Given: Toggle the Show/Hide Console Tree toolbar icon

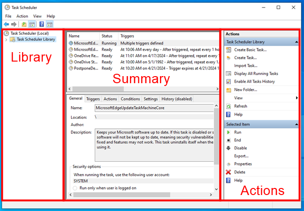Looking at the screenshot, I should [x=32, y=24].
